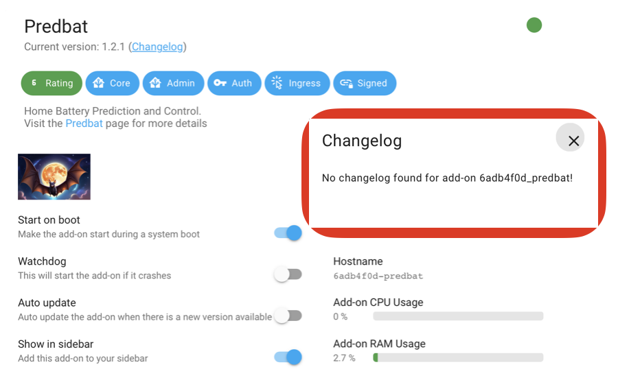The width and height of the screenshot is (618, 380).
Task: Click the green running status indicator dot
Action: tap(534, 25)
